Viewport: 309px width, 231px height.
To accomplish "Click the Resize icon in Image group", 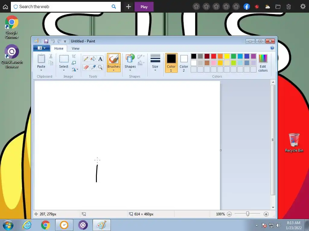I will click(x=74, y=63).
